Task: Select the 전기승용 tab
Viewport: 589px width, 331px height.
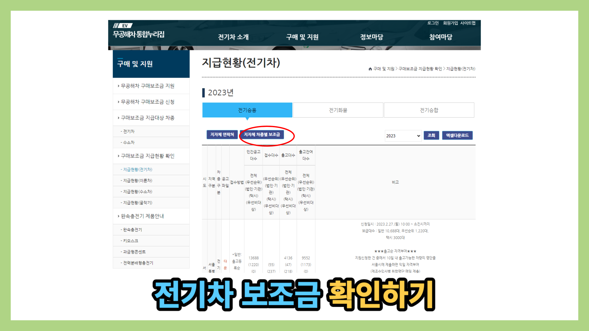Action: coord(247,110)
